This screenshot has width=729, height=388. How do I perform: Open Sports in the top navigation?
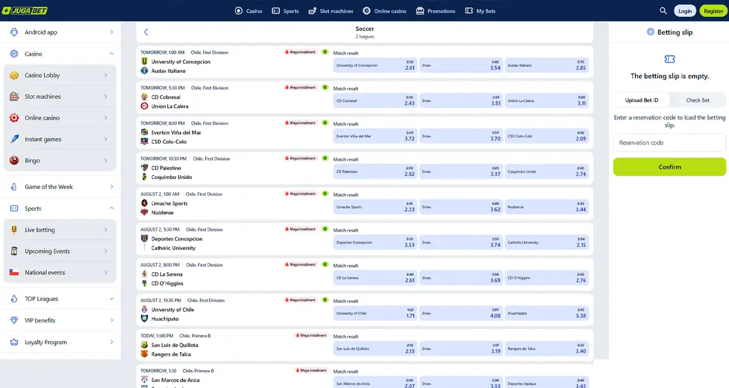[285, 11]
